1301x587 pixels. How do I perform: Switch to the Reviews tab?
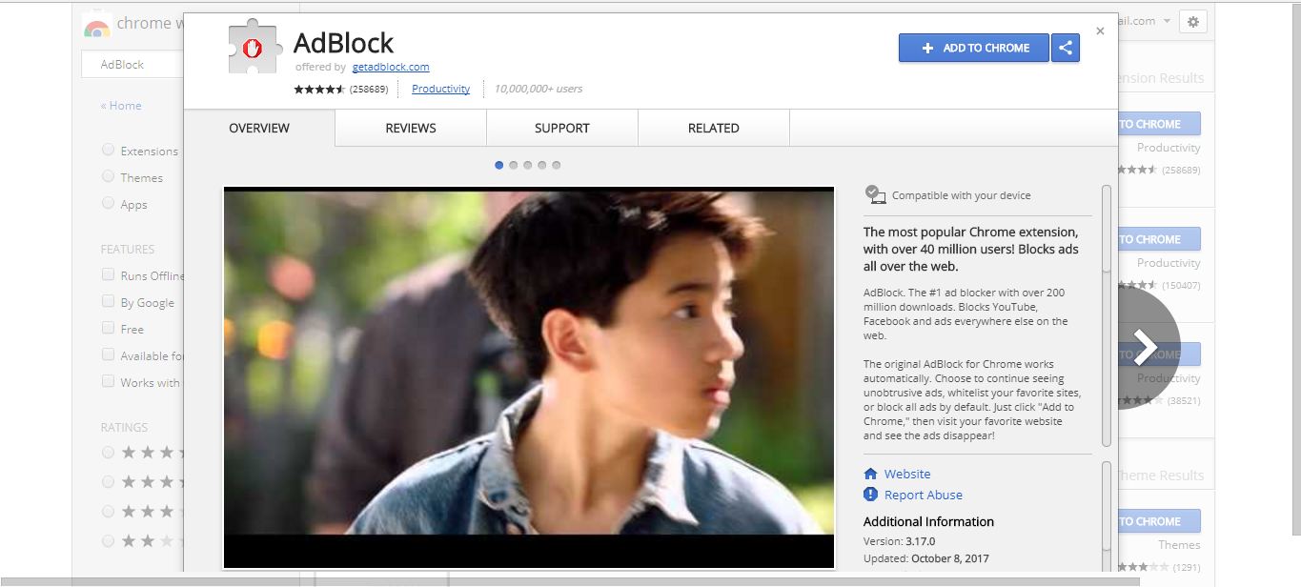point(411,128)
